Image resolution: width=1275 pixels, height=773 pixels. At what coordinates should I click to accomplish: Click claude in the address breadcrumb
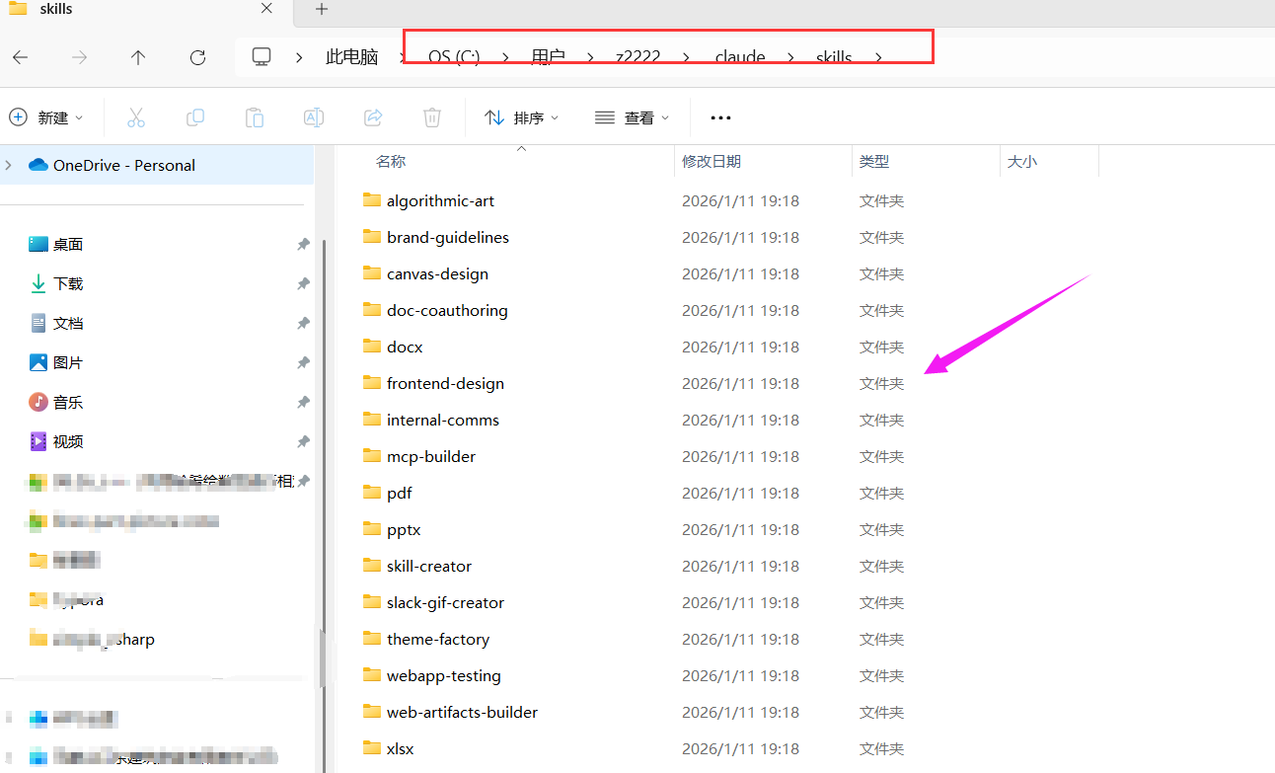click(740, 57)
